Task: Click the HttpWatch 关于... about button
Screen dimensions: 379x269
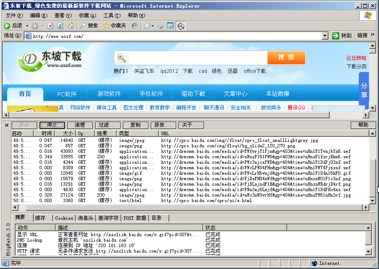Action: tap(191, 125)
